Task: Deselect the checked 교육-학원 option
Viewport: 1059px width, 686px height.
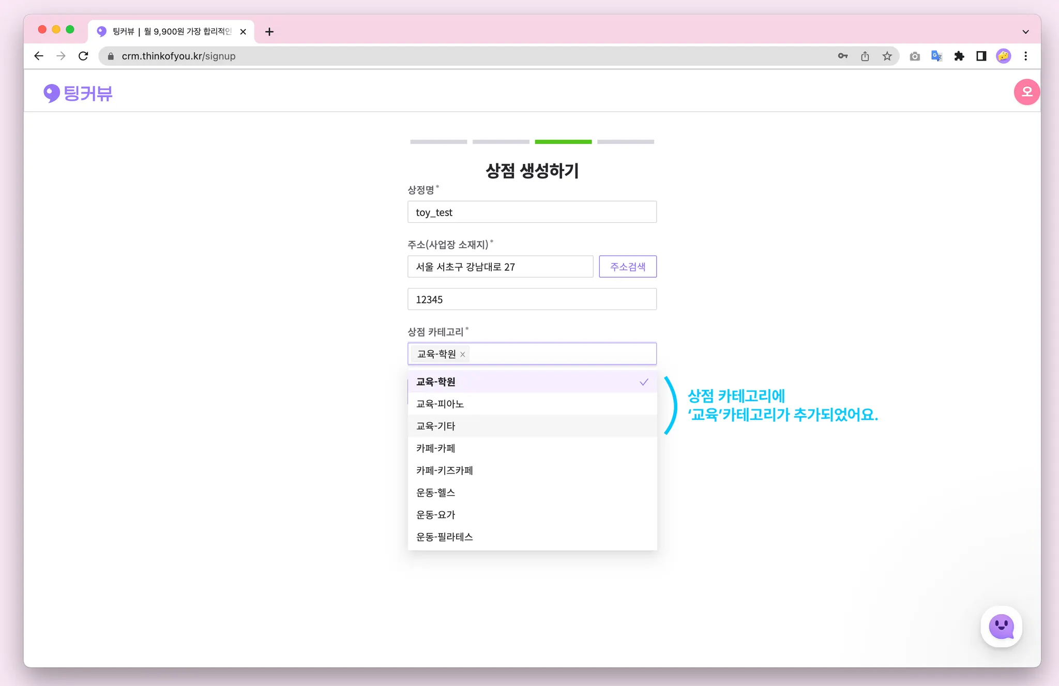Action: tap(532, 382)
